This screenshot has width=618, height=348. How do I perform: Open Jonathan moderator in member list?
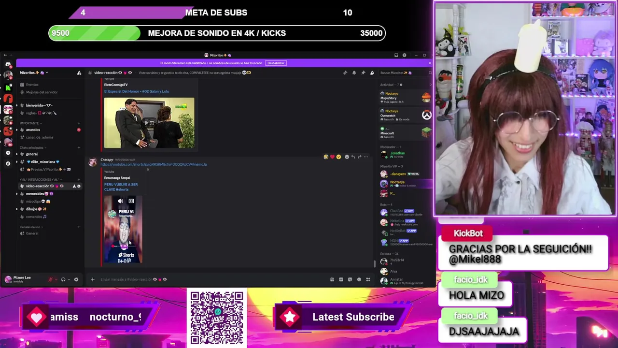point(406,155)
